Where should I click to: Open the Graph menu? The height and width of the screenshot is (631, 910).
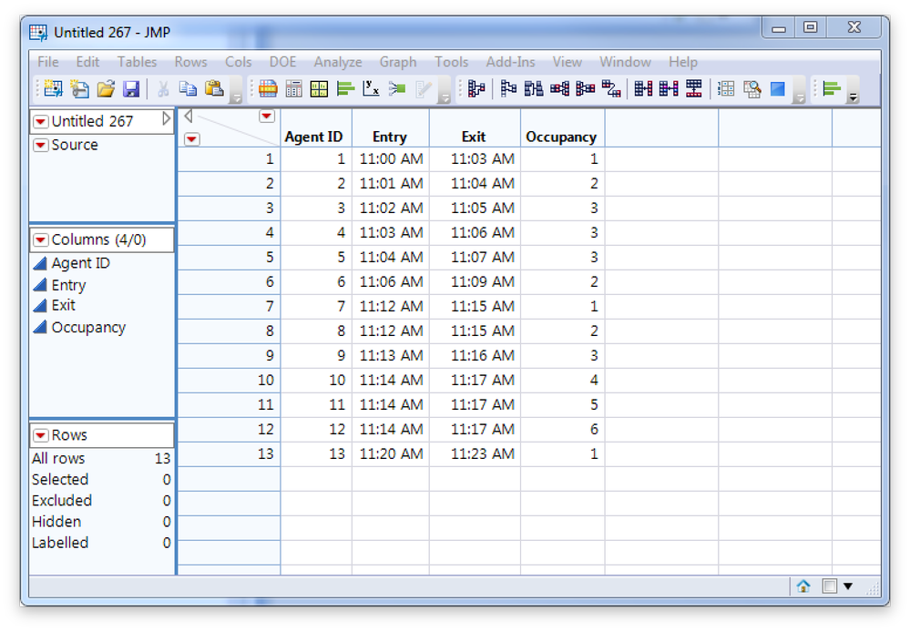pos(398,62)
